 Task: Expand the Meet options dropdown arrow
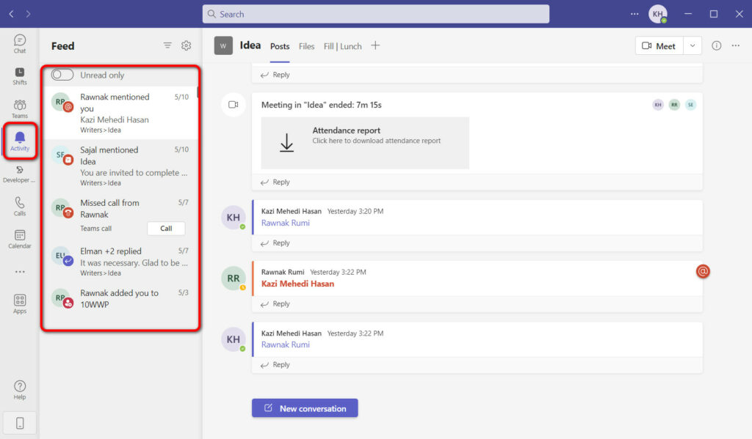coord(692,45)
